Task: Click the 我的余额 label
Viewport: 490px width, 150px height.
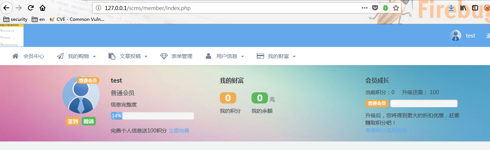Action: click(x=262, y=111)
